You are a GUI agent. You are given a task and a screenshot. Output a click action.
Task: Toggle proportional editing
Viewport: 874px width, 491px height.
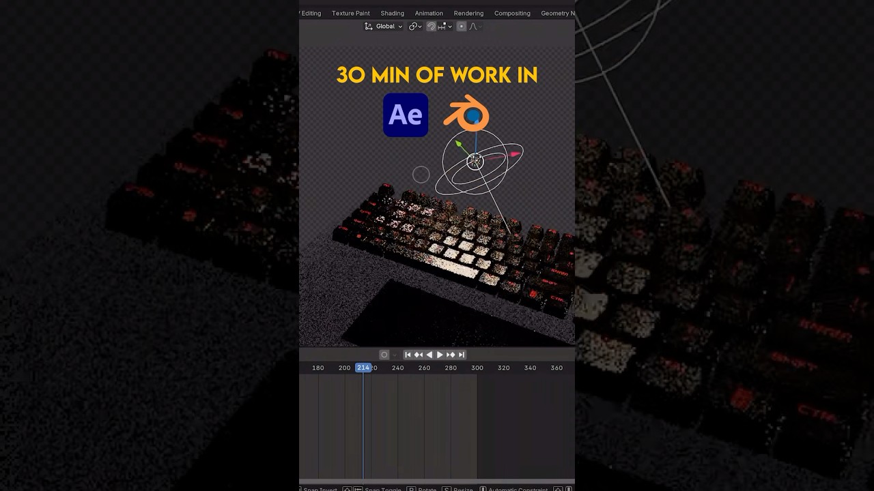pyautogui.click(x=462, y=27)
